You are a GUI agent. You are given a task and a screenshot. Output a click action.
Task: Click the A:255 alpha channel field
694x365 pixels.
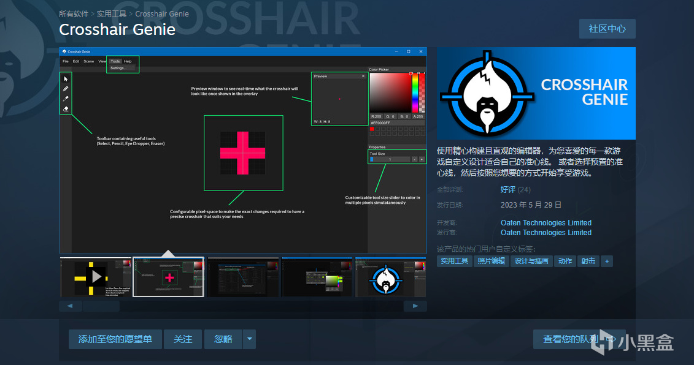pos(418,116)
